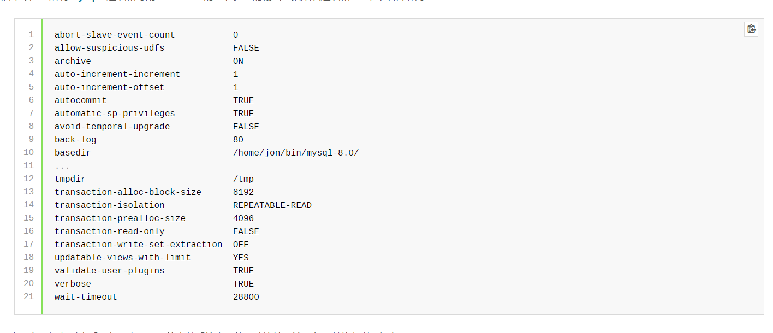Click the validate-user-plugins option name

(109, 271)
